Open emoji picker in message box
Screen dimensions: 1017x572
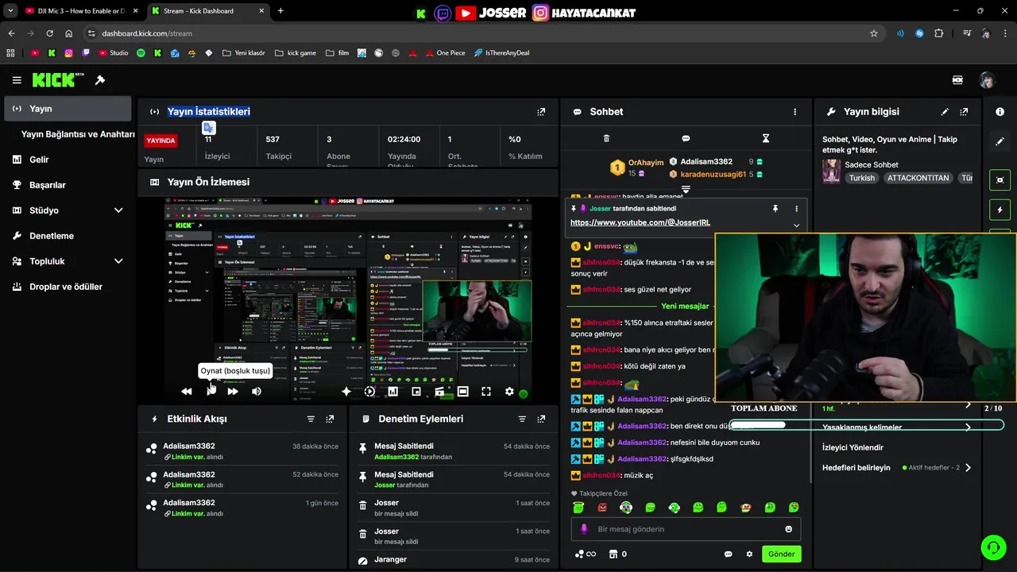pos(788,529)
